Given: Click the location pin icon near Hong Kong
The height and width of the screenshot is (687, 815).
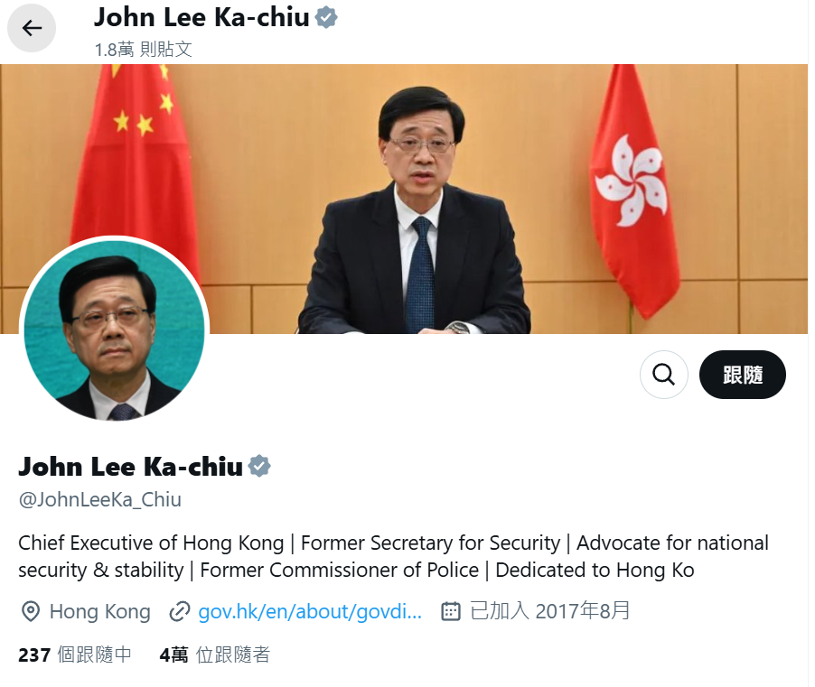Looking at the screenshot, I should point(31,611).
